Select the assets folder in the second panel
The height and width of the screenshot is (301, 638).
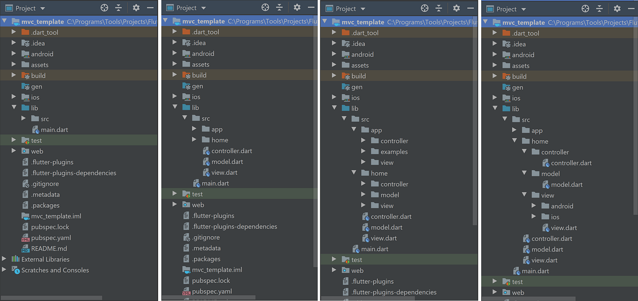click(x=201, y=65)
